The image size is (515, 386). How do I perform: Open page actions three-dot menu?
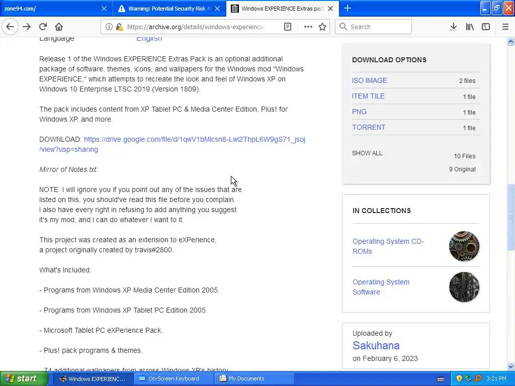308,27
